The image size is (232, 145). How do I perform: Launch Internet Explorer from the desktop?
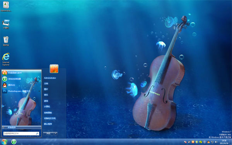[6, 59]
